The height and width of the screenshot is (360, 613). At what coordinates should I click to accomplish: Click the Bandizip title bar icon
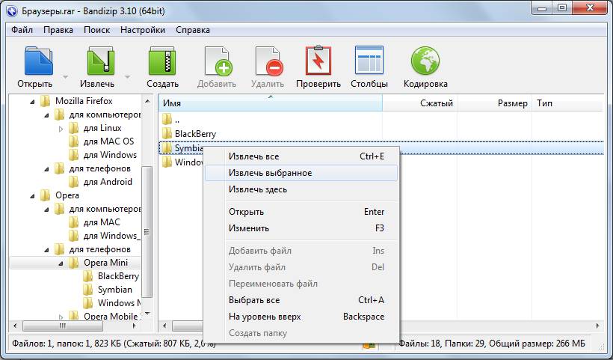pos(12,11)
